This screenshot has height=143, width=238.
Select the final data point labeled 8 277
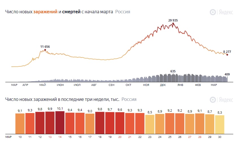(227, 55)
